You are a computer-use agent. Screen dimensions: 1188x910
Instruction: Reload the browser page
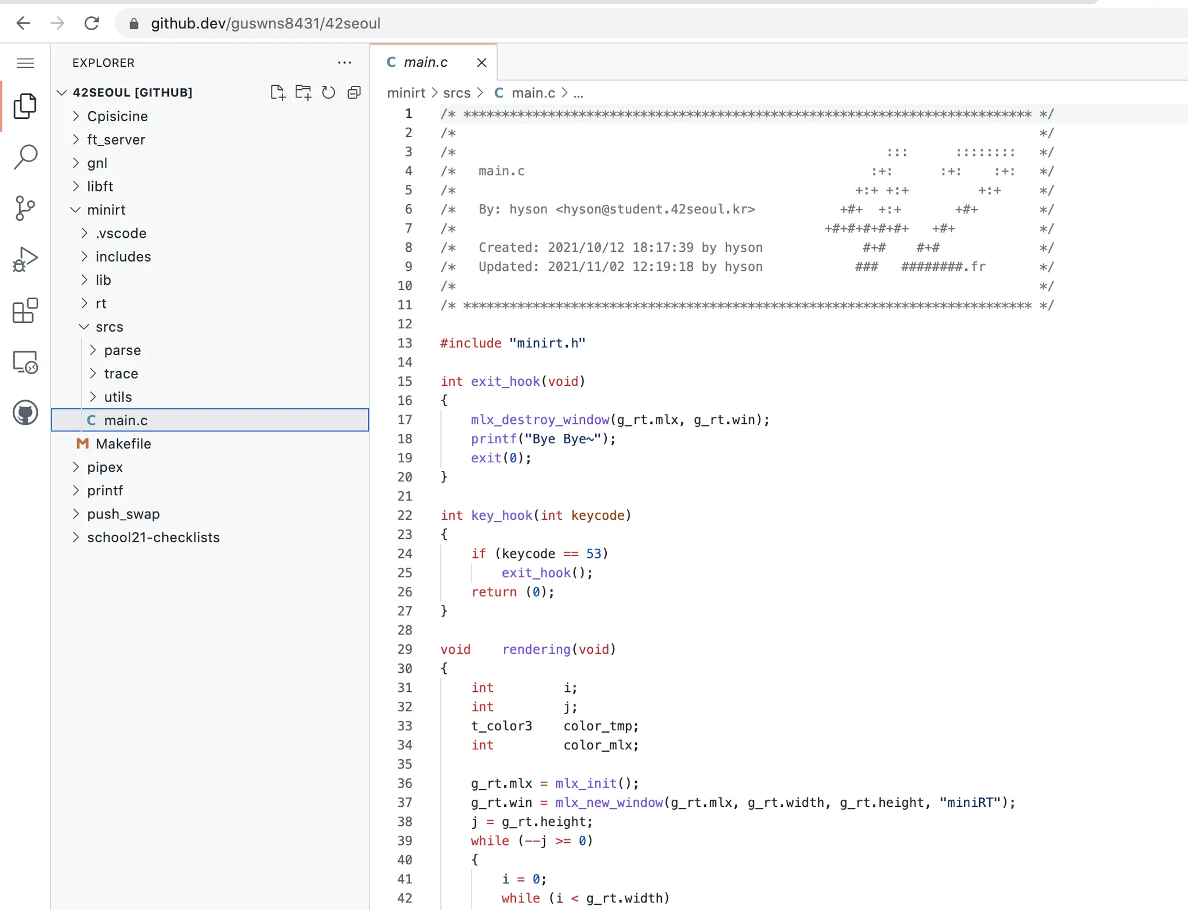[92, 23]
